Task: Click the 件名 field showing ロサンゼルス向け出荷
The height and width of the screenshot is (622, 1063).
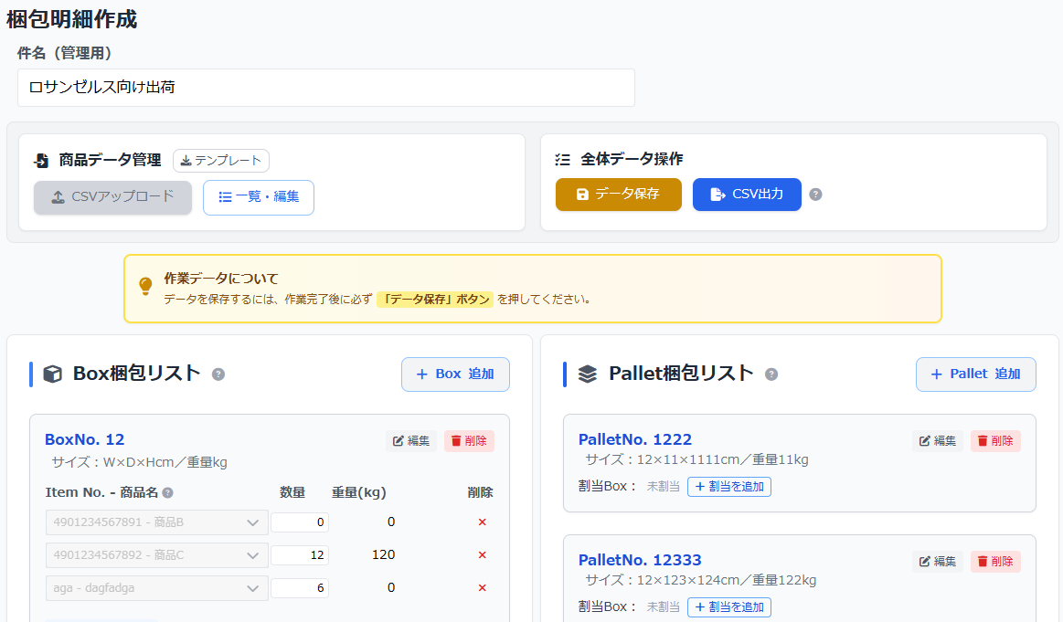Action: coord(326,88)
